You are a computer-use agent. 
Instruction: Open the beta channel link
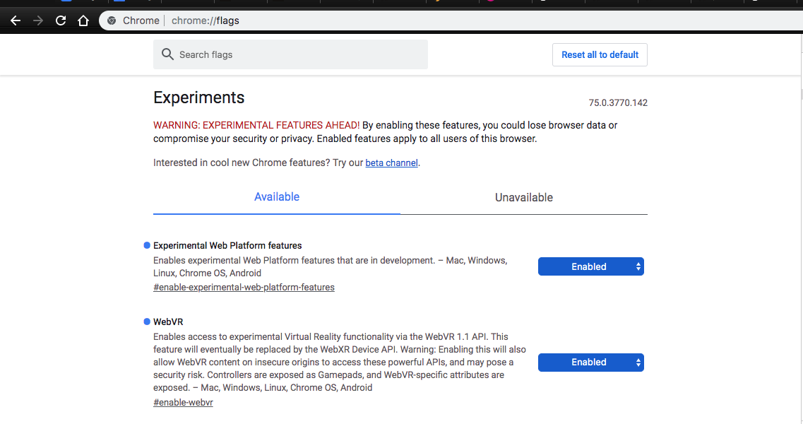391,163
